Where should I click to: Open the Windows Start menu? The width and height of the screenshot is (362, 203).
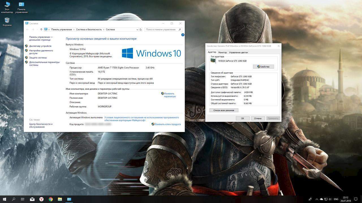(5, 199)
